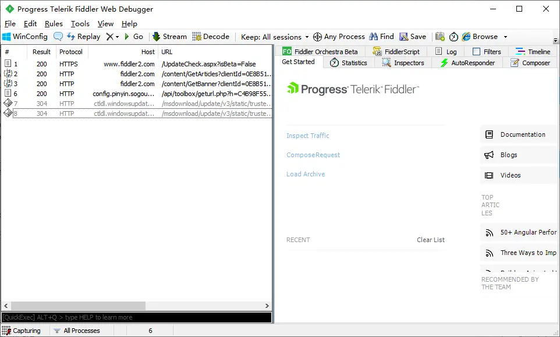Open the Composer tab
This screenshot has height=337, width=560.
(530, 63)
